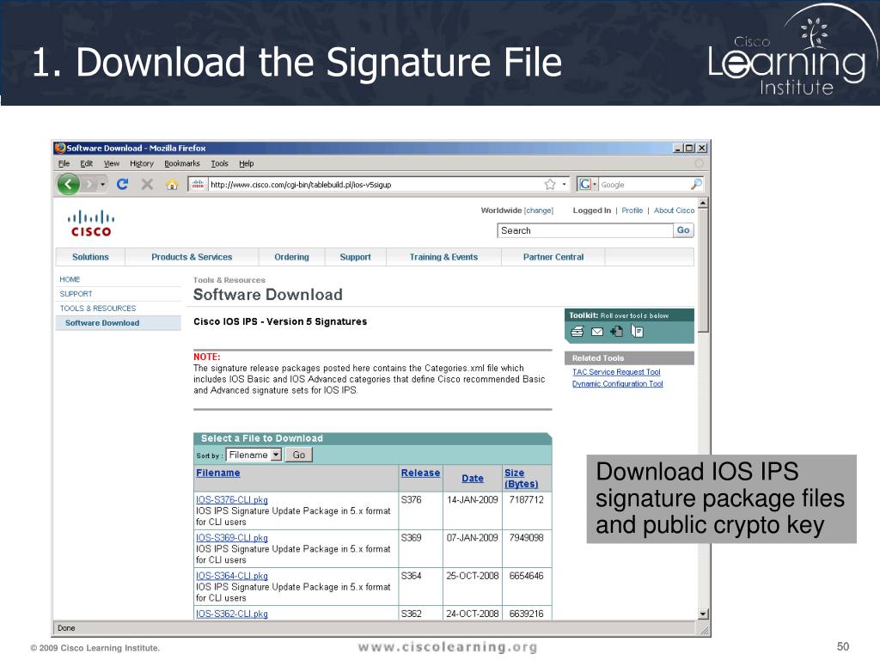Select Software Download in the sidebar
The height and width of the screenshot is (660, 880).
coord(102,323)
